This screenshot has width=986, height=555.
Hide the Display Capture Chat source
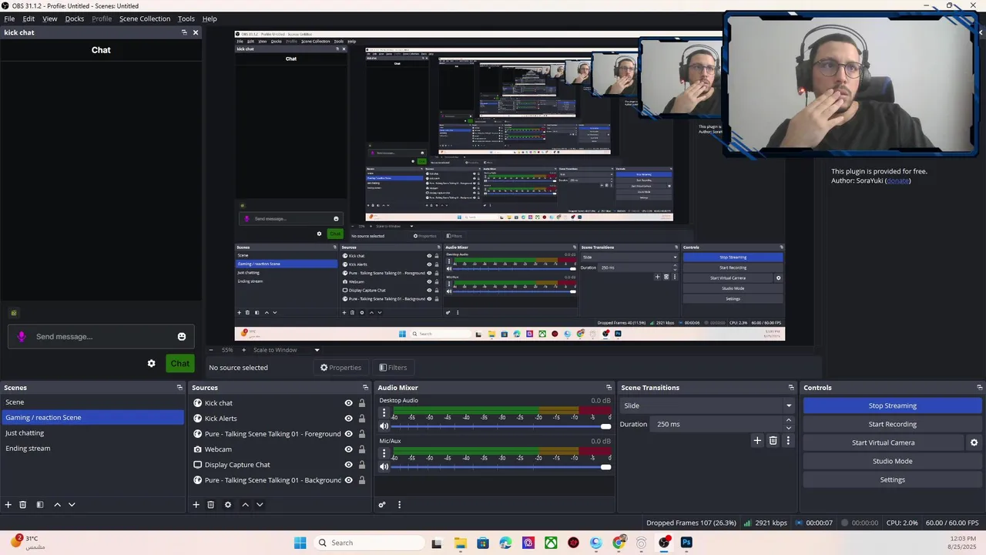click(x=348, y=465)
